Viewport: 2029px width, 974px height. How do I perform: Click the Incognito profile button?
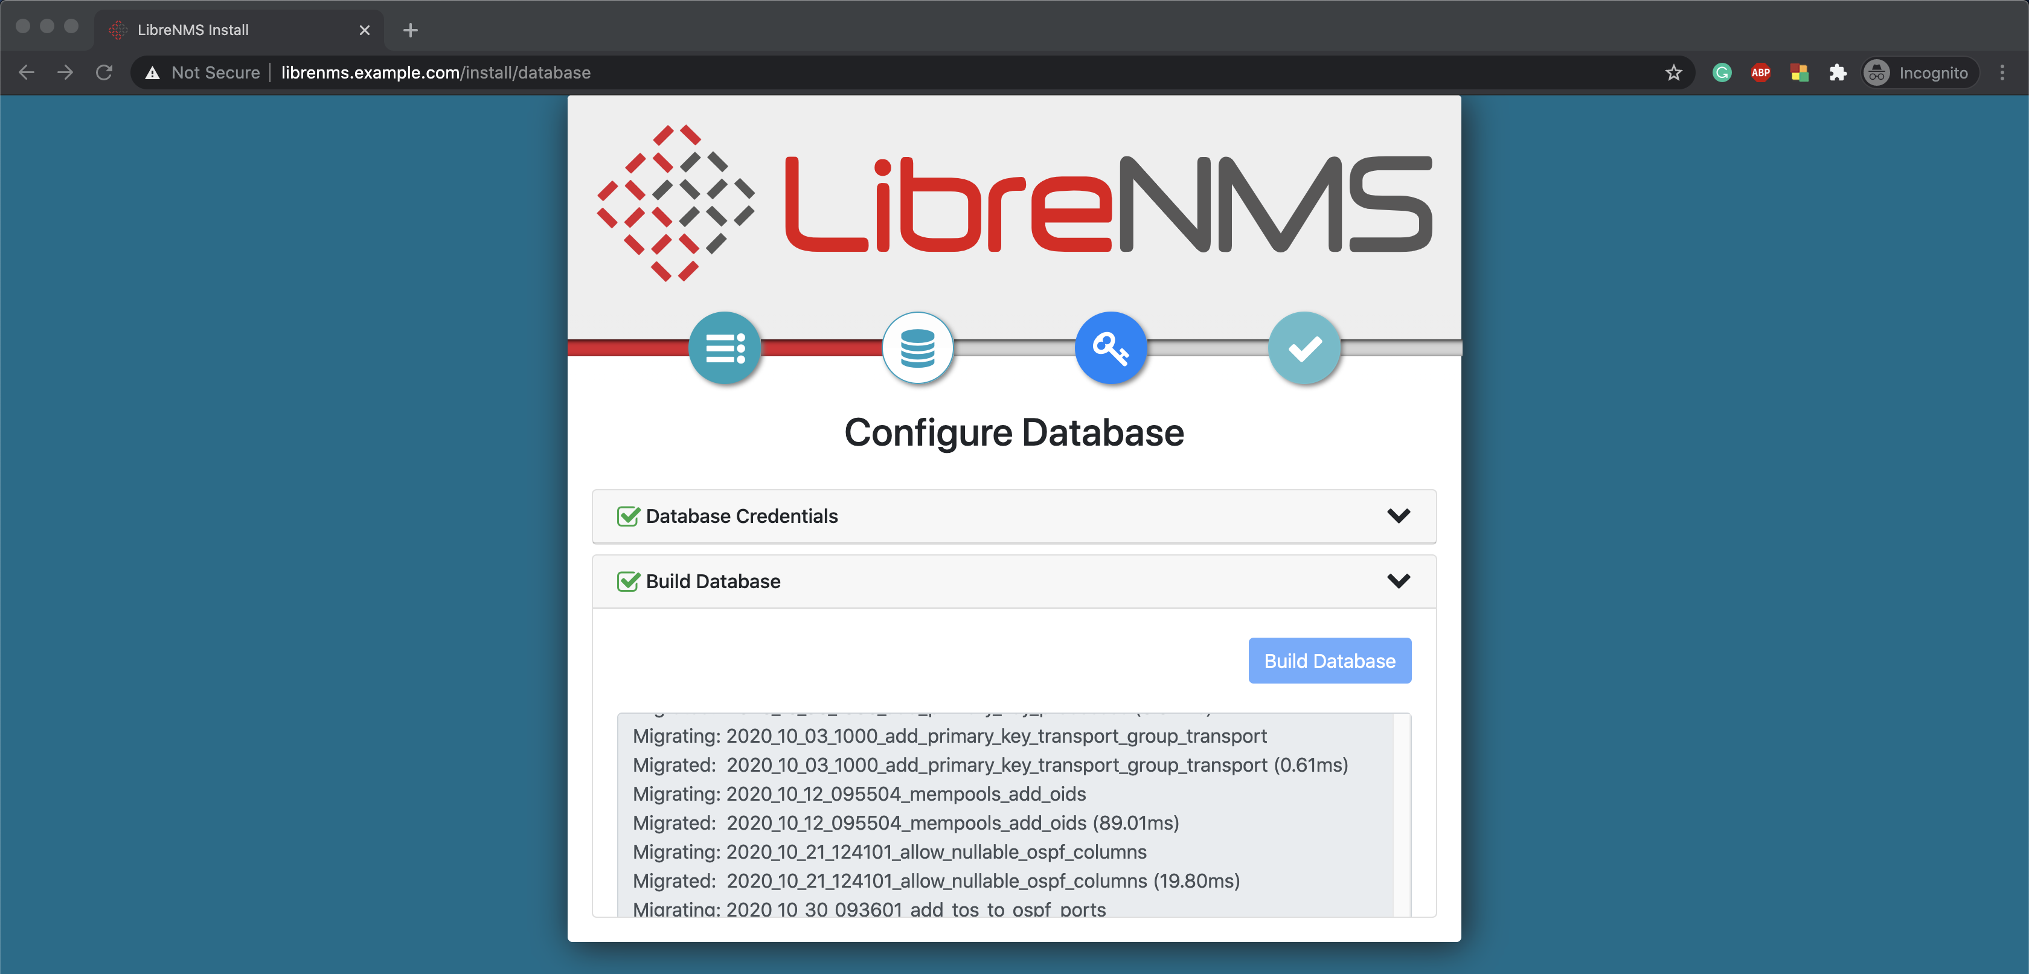1918,72
